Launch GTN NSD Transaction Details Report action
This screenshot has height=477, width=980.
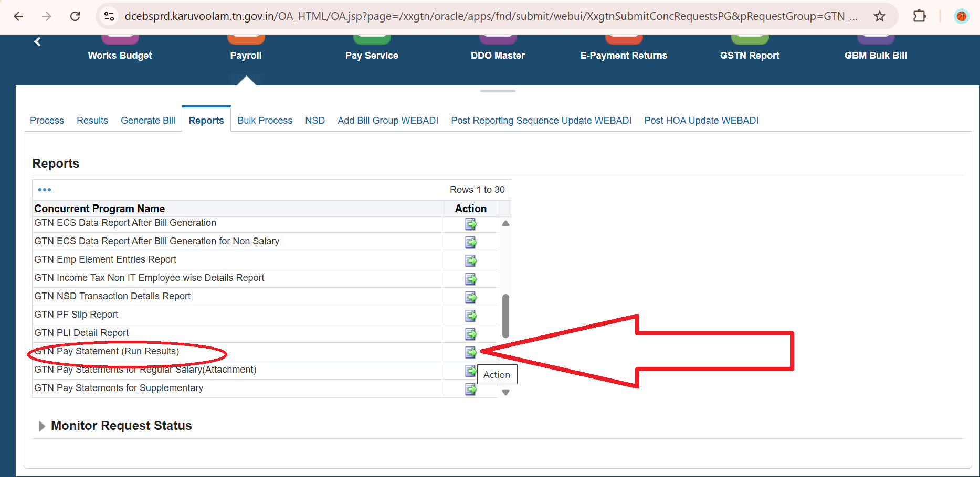[x=471, y=298]
